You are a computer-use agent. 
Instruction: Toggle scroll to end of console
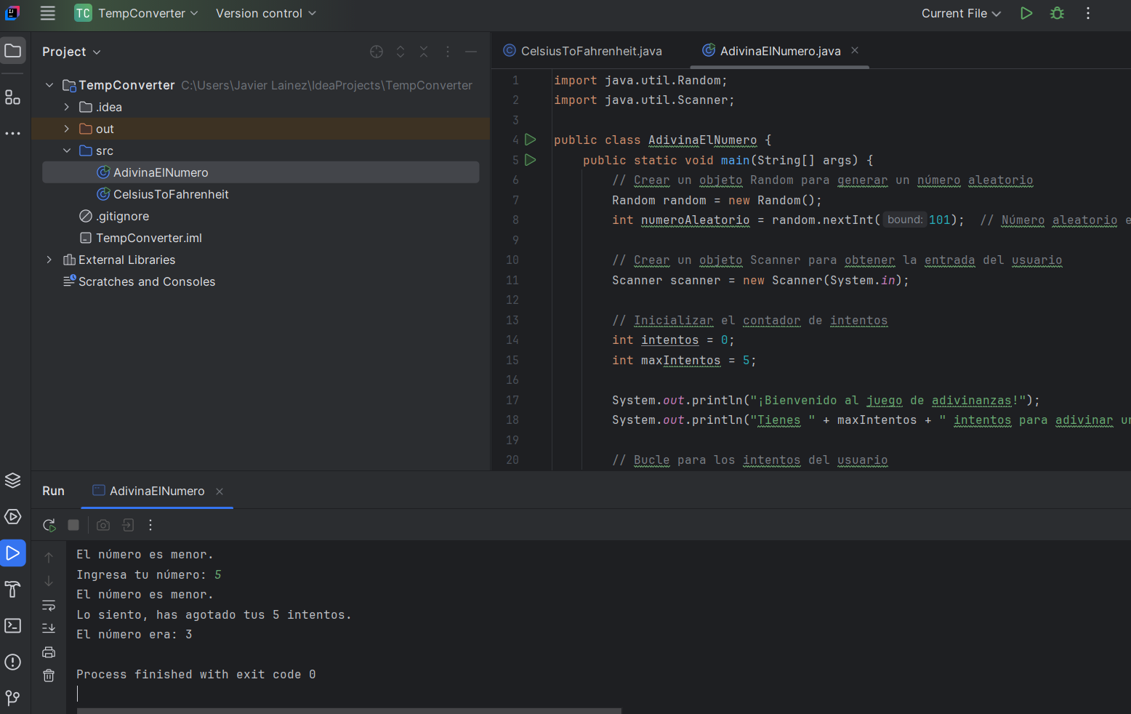[x=49, y=628]
